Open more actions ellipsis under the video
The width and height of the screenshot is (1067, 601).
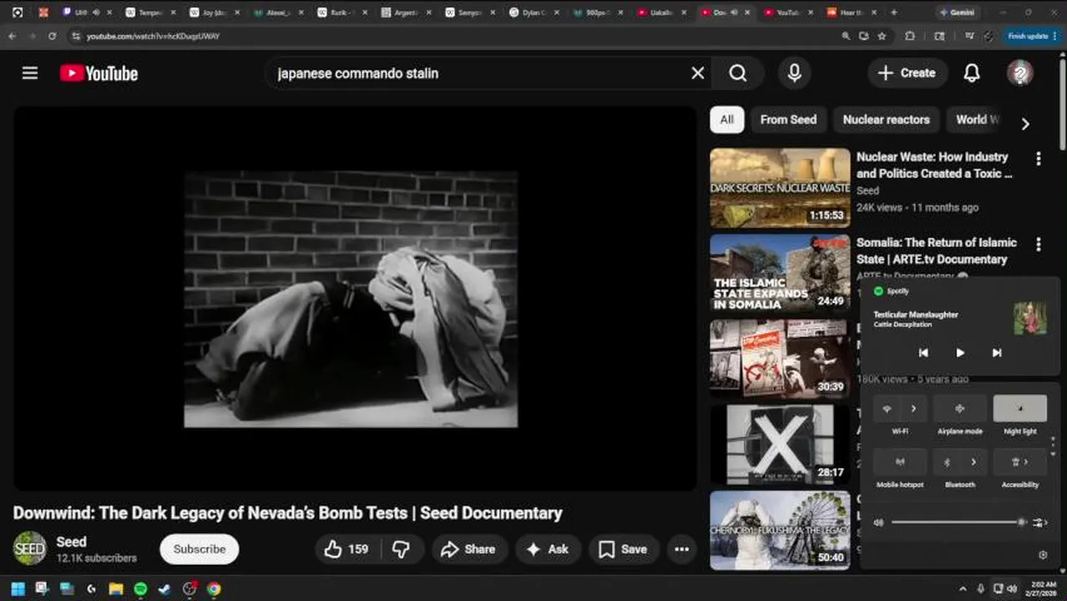(x=682, y=549)
